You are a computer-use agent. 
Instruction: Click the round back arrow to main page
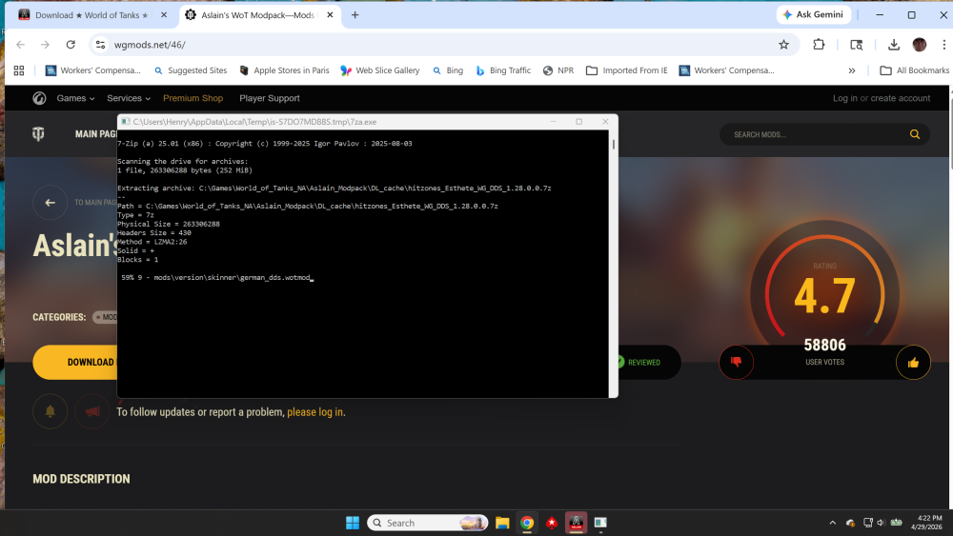point(50,202)
